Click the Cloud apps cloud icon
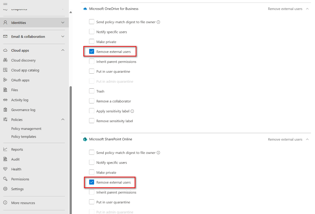Viewport: 315px width, 214px height. click(x=5, y=50)
